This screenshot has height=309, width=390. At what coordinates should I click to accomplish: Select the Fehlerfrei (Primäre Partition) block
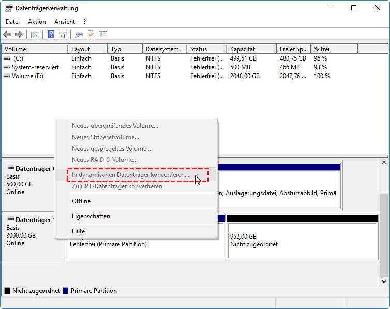click(146, 249)
